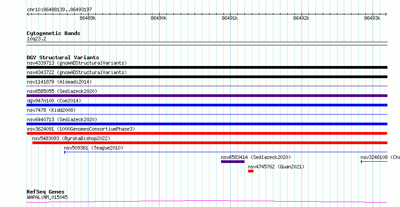The width and height of the screenshot is (400, 207).
Task: Click the partially visible nsv3246108 label
Action: 380,157
